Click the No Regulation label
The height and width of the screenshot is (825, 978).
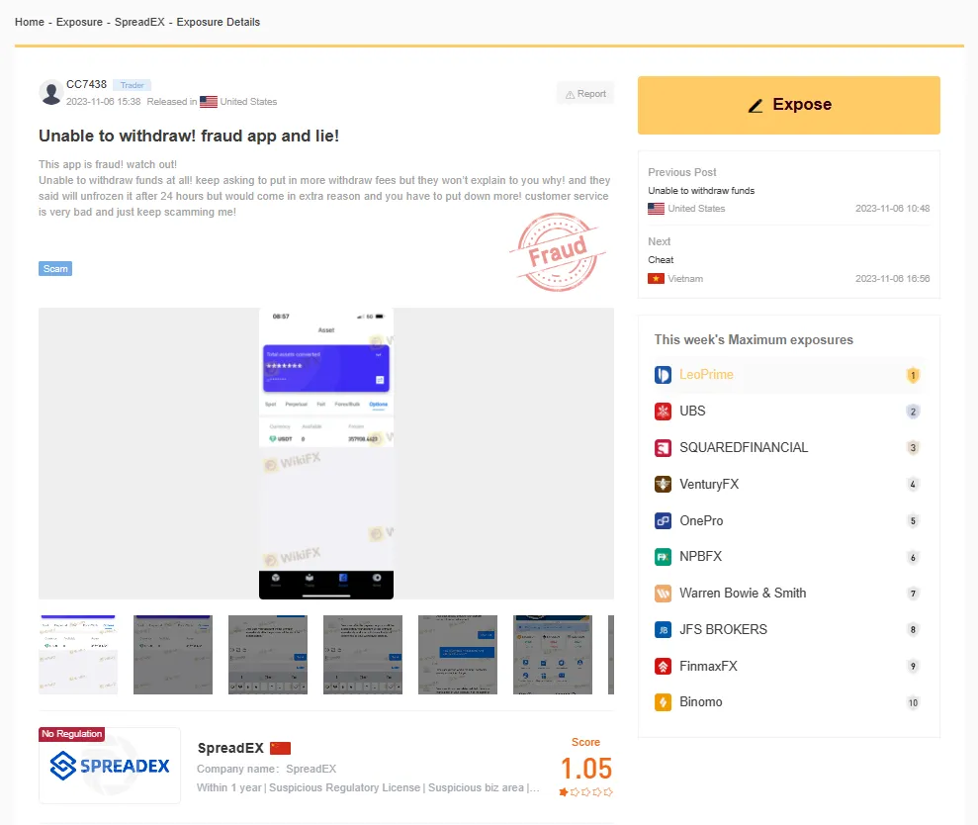[71, 734]
